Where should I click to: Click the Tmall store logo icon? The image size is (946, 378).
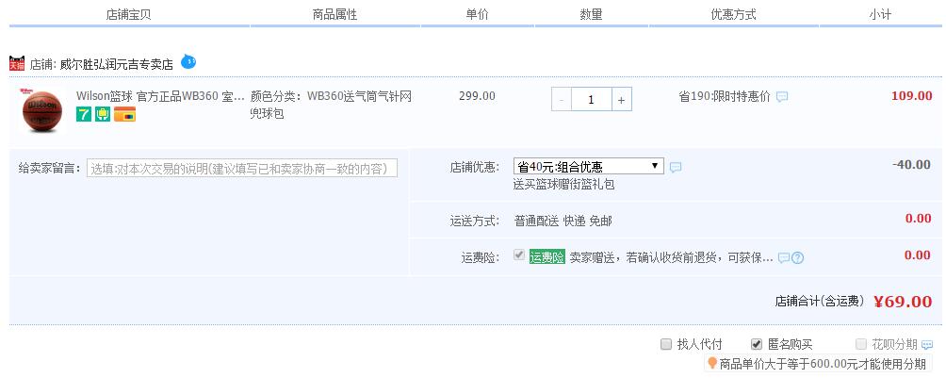pyautogui.click(x=17, y=63)
